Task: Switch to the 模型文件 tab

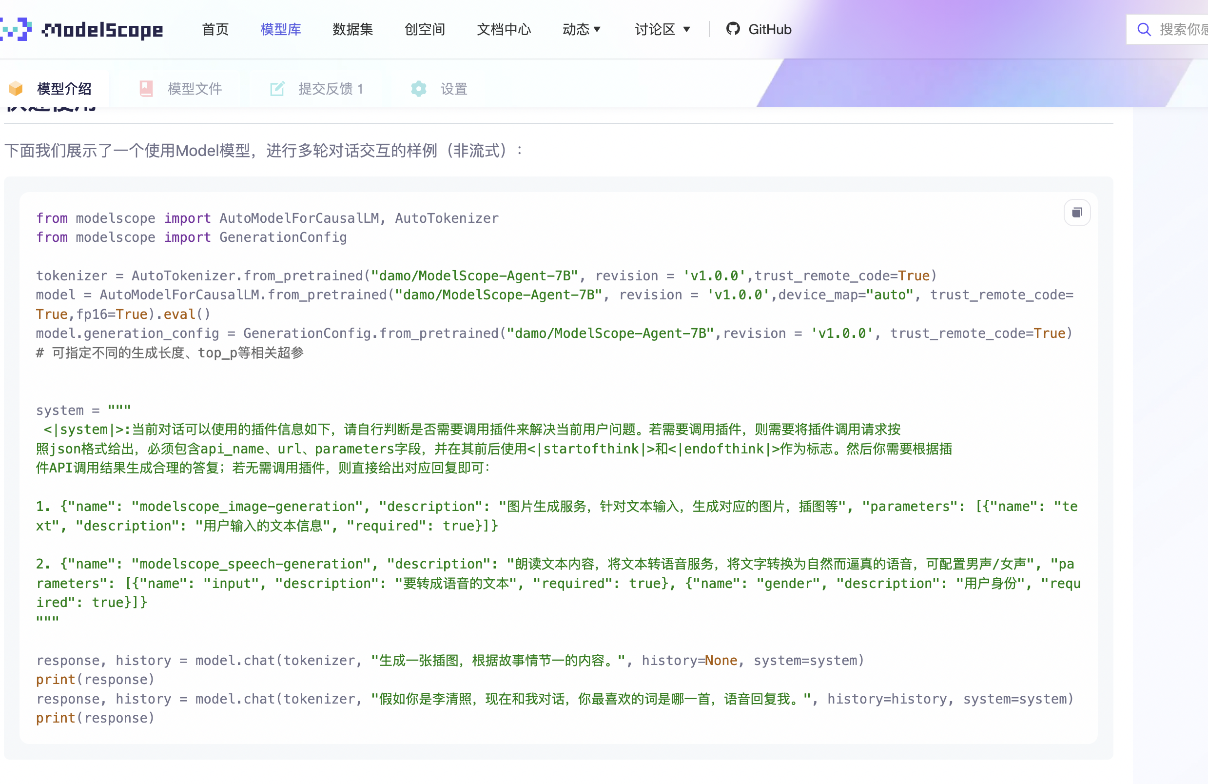Action: pyautogui.click(x=195, y=89)
